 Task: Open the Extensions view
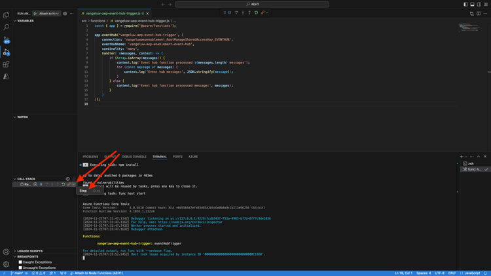pyautogui.click(x=6, y=64)
